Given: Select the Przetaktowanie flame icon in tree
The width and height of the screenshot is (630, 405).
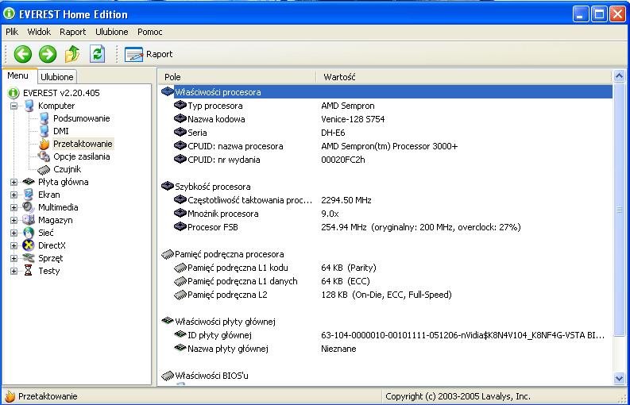Looking at the screenshot, I should point(44,144).
